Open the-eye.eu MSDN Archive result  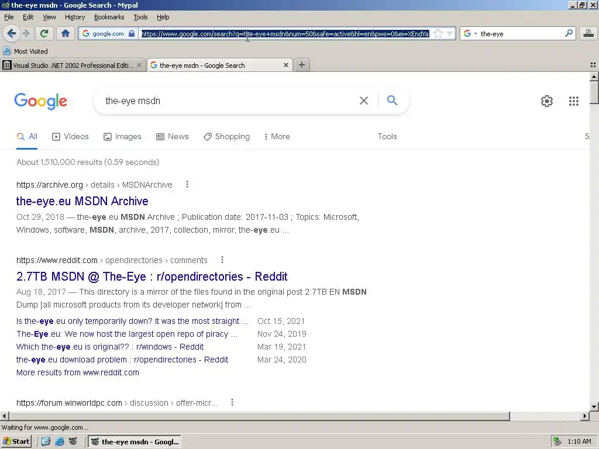[x=82, y=201]
